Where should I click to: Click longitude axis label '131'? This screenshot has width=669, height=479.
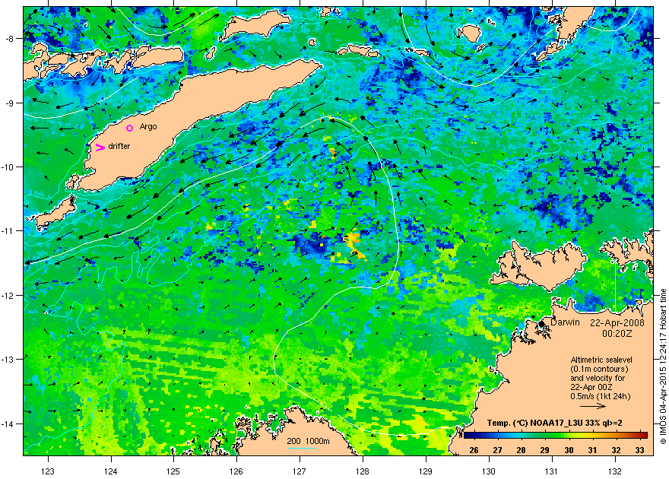click(552, 471)
